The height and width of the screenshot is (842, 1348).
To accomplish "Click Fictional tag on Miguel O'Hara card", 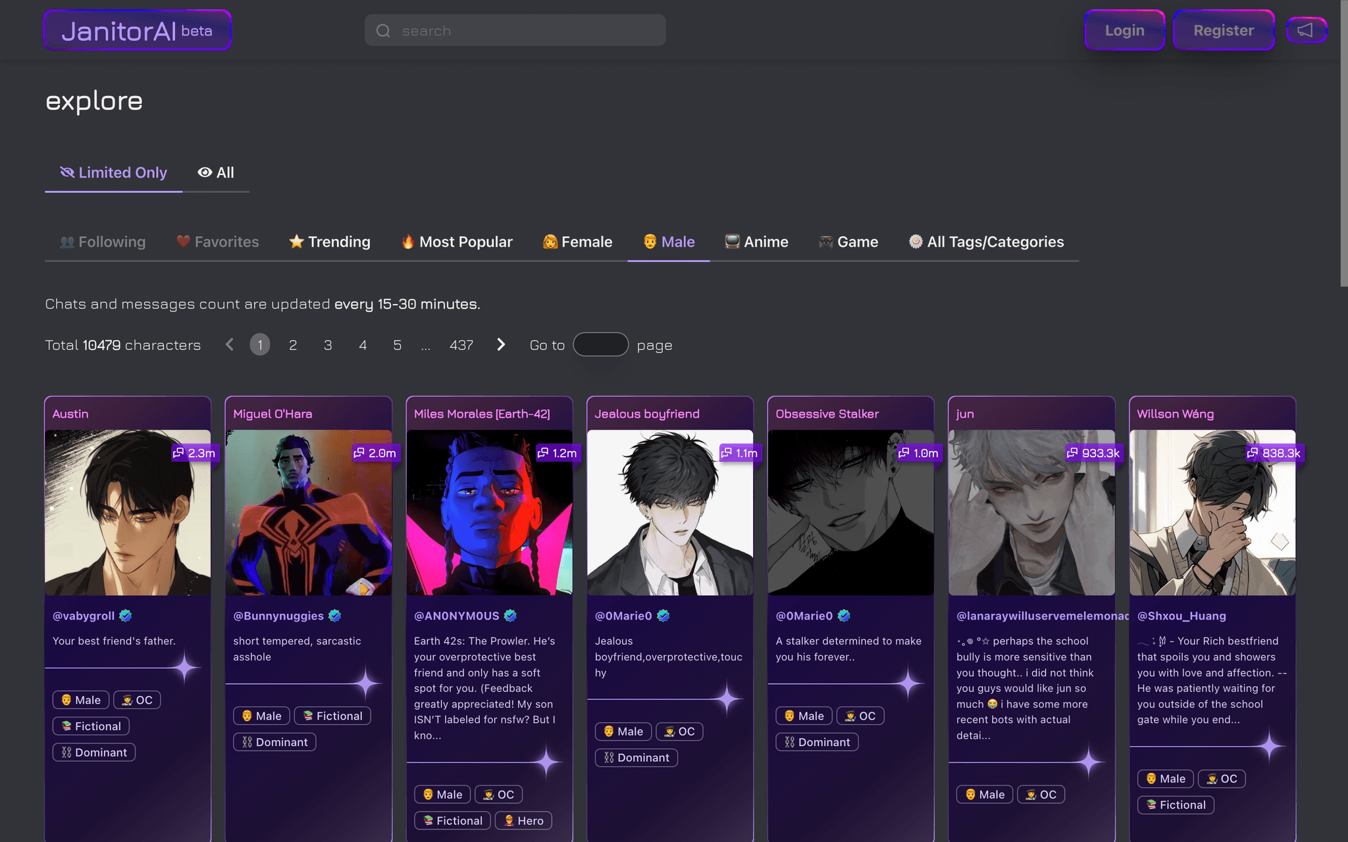I will [332, 716].
